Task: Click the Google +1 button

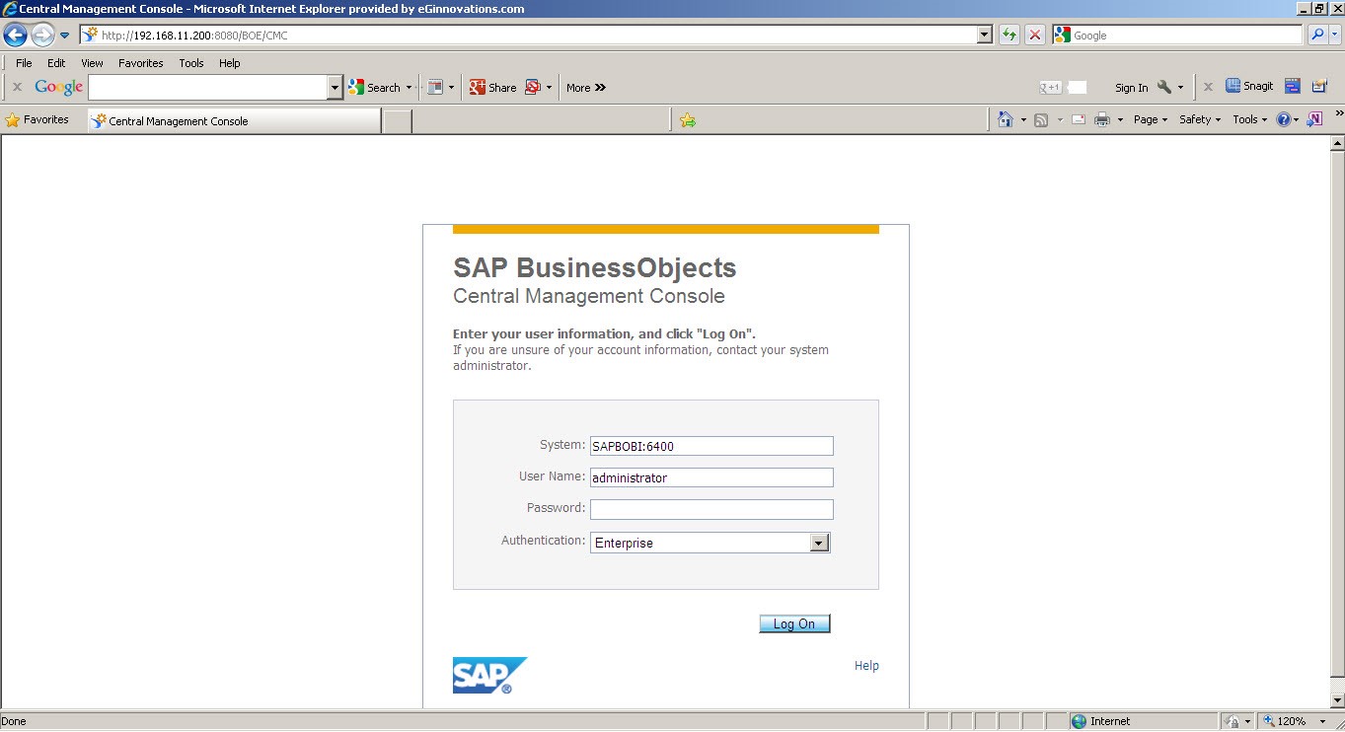Action: (1051, 87)
